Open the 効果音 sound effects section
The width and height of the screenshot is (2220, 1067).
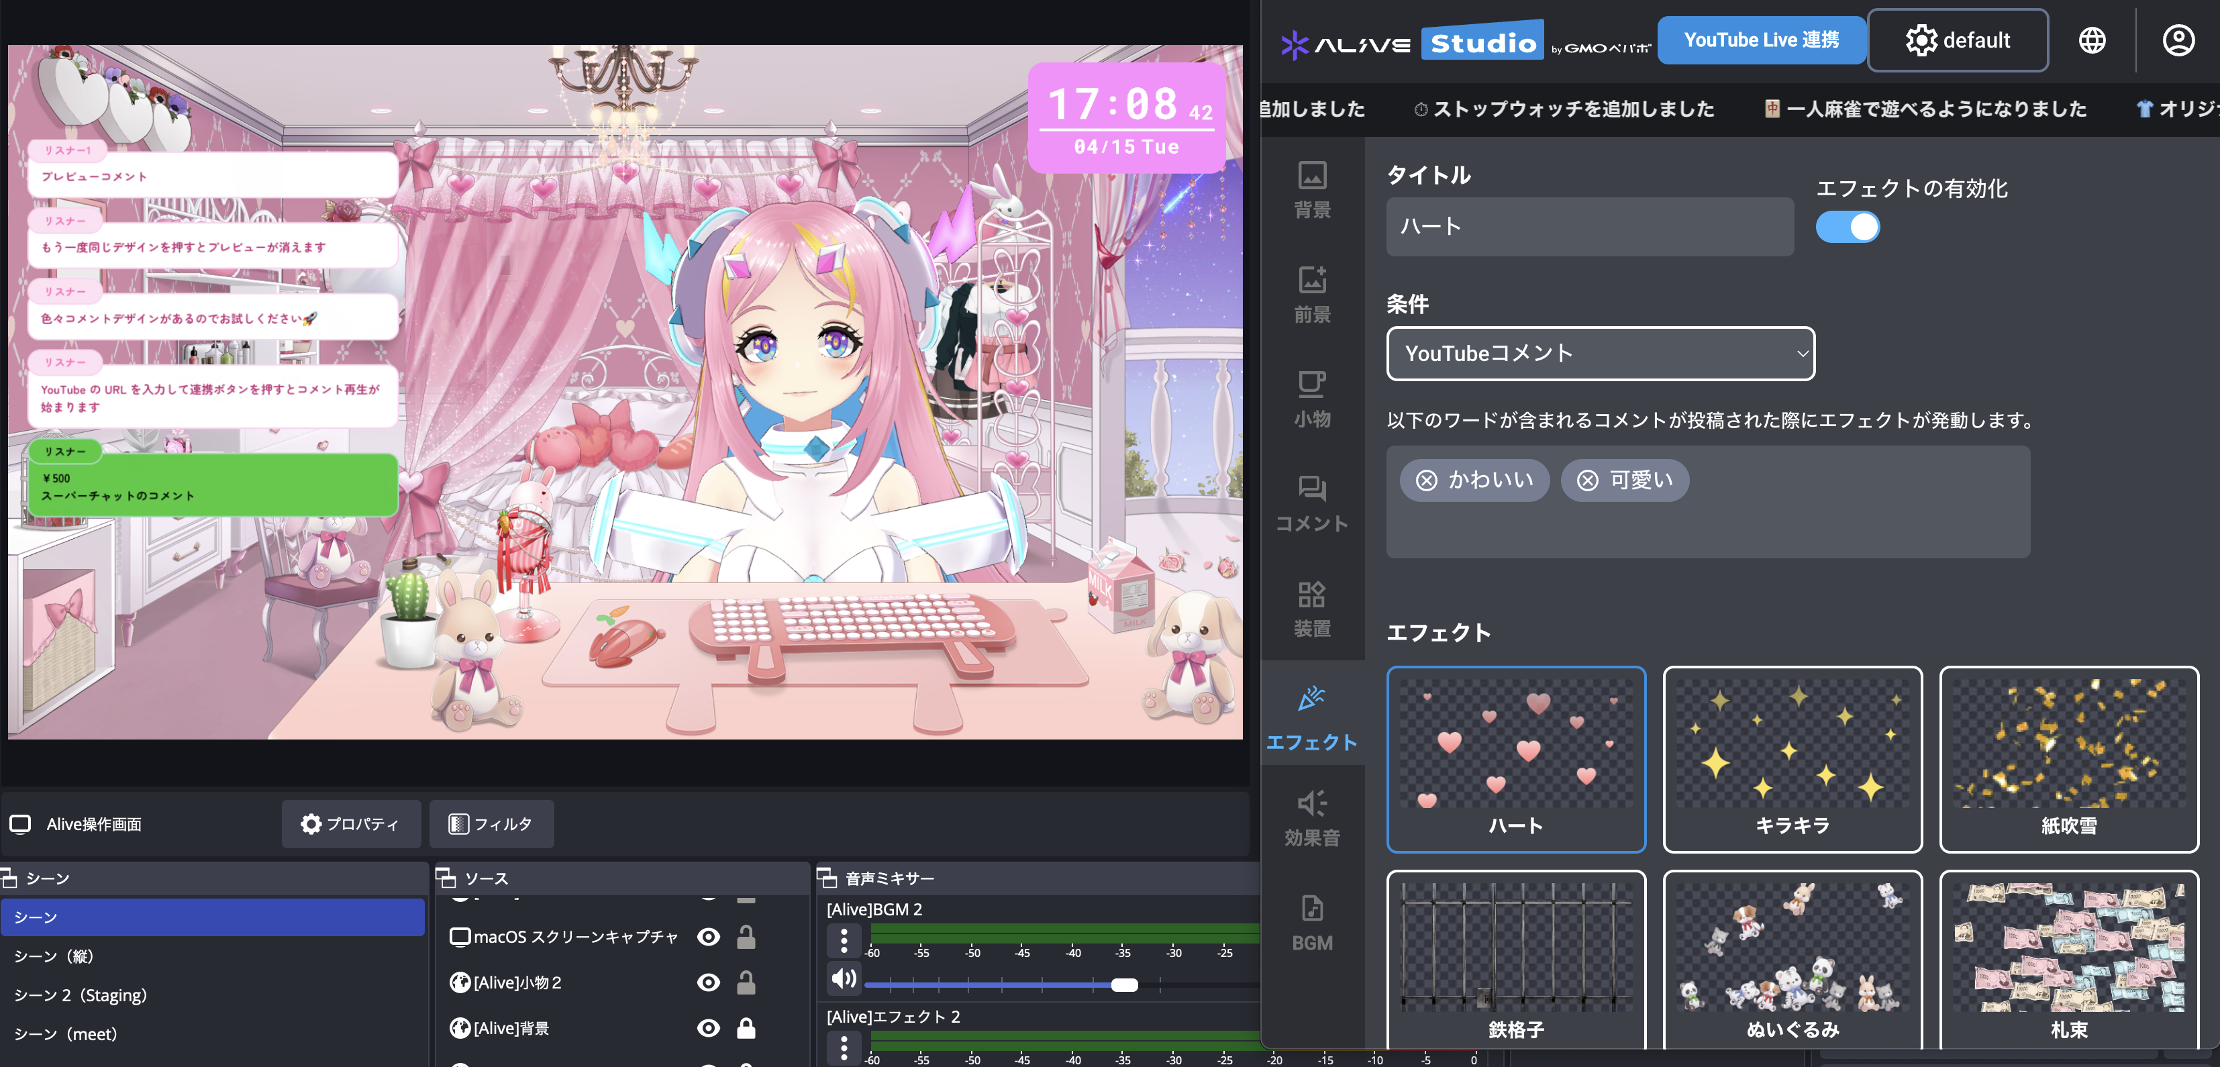click(1311, 818)
